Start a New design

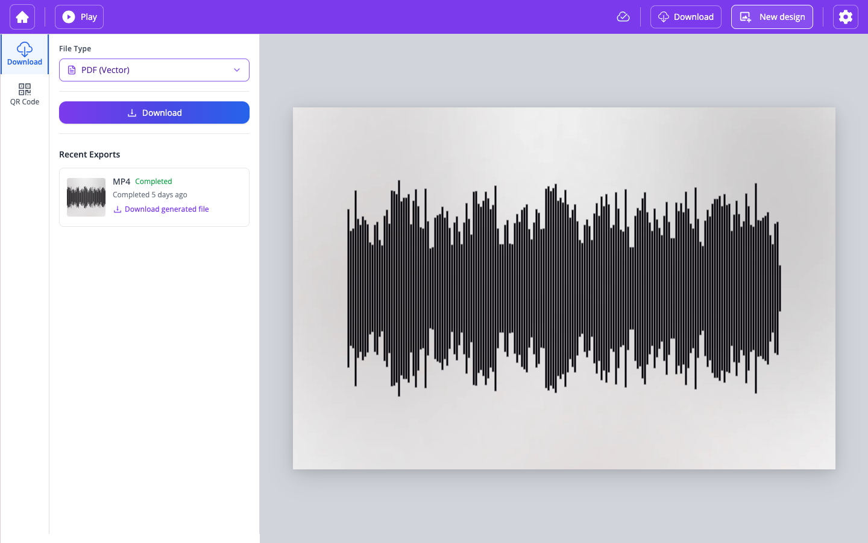click(x=772, y=16)
